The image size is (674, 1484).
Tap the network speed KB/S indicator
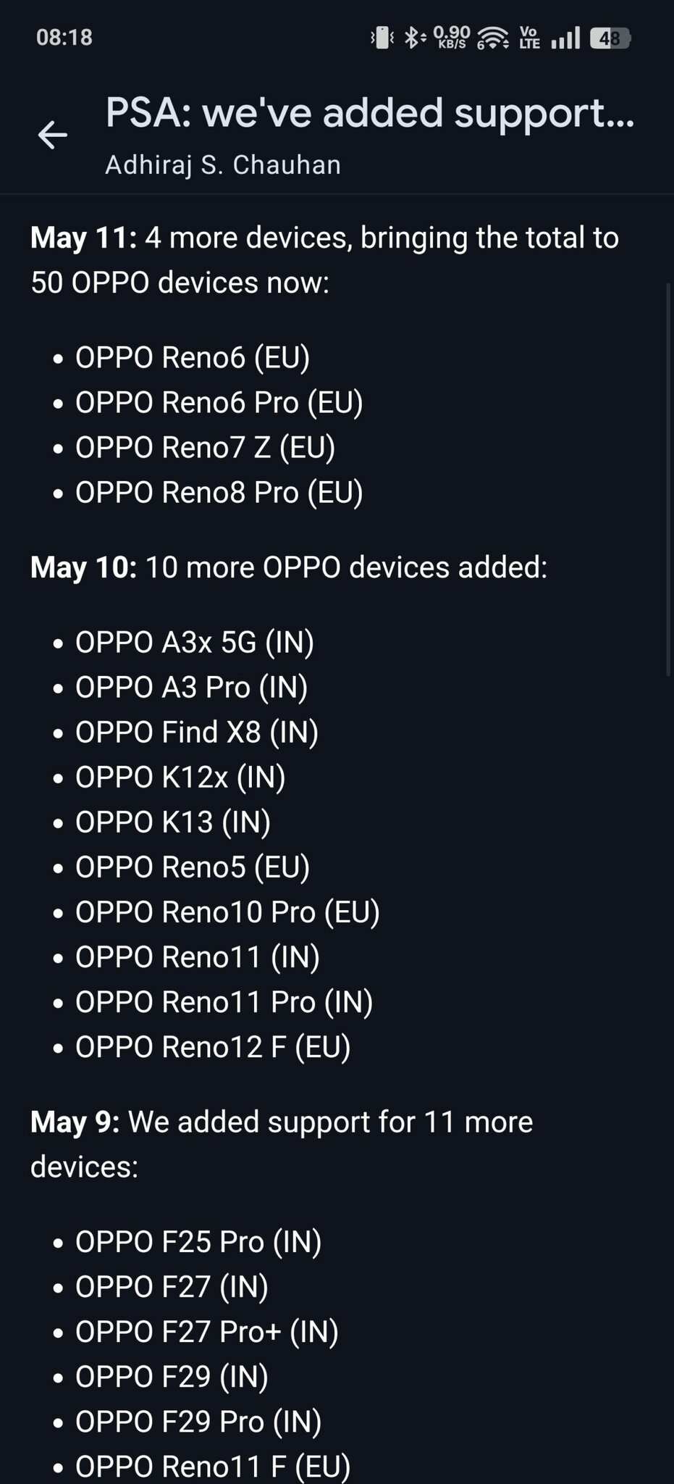click(452, 37)
